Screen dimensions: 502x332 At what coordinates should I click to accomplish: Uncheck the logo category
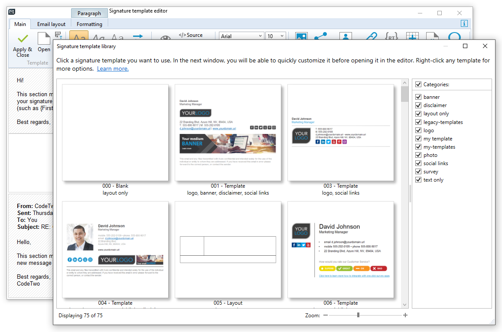tap(418, 130)
